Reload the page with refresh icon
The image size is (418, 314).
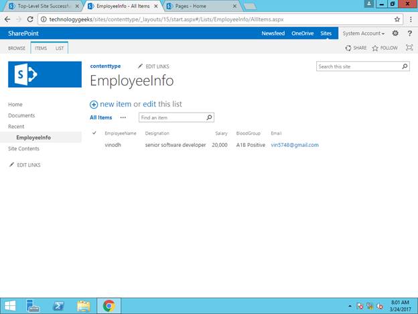coord(30,19)
